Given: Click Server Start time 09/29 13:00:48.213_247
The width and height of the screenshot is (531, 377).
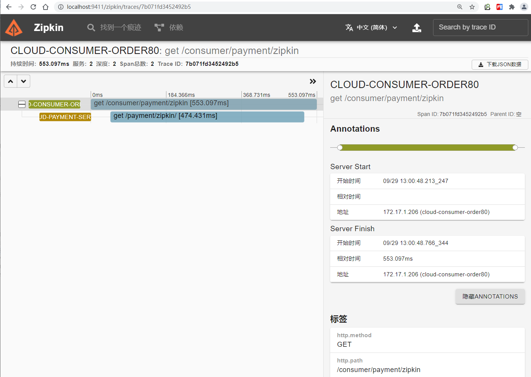Looking at the screenshot, I should (415, 181).
